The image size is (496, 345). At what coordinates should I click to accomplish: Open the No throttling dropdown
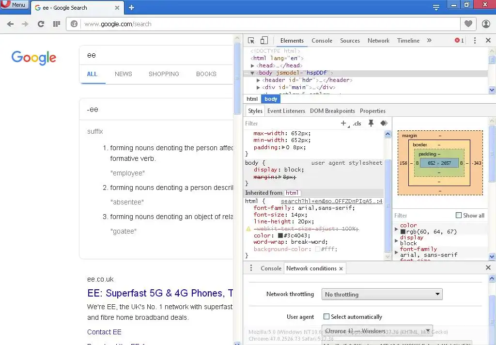pos(382,294)
